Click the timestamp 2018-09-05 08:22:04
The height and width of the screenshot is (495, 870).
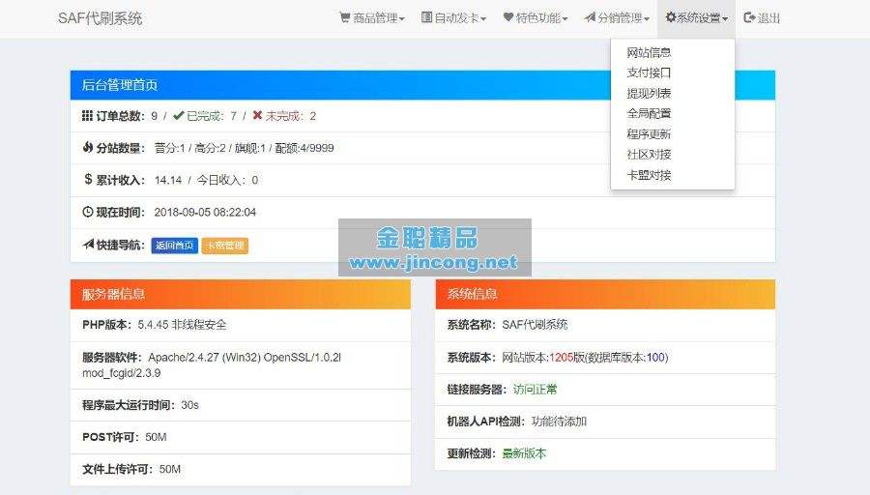[205, 212]
